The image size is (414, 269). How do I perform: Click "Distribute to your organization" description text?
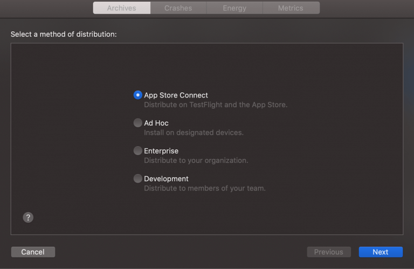(196, 161)
